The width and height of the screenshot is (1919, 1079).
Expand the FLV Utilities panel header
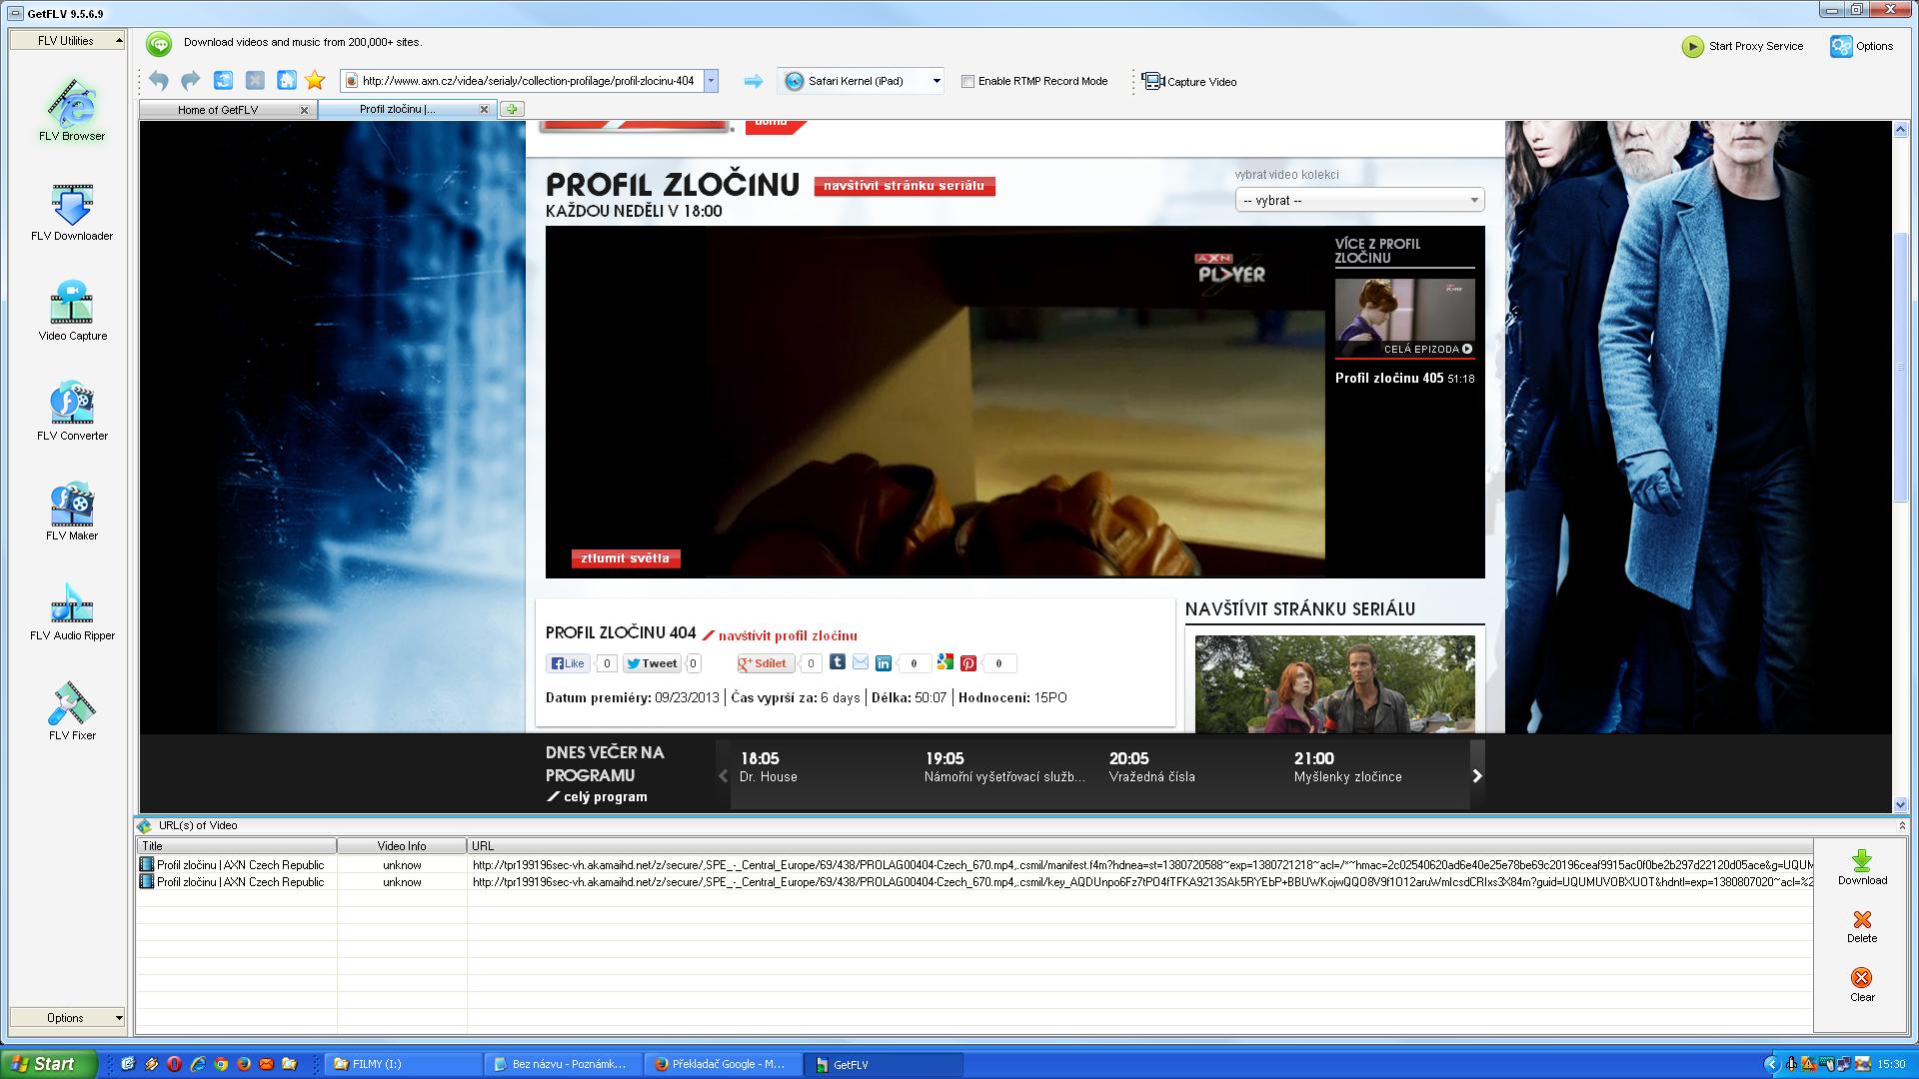click(67, 41)
